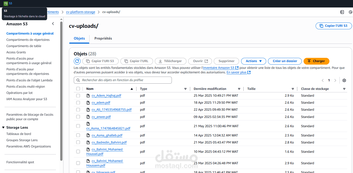The height and width of the screenshot is (173, 353).
Task: Open Tableaux de bord under Storage Lens
Action: coord(19,134)
